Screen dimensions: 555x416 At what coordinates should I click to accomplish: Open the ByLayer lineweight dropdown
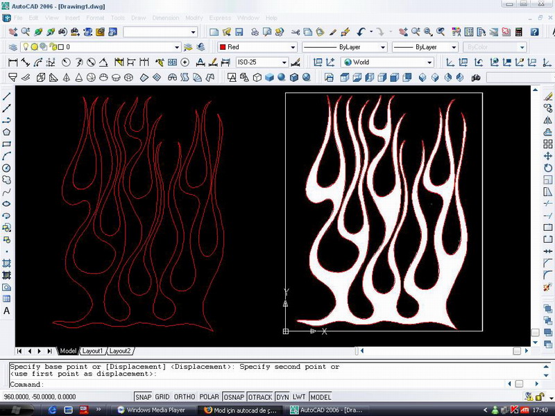pos(454,47)
